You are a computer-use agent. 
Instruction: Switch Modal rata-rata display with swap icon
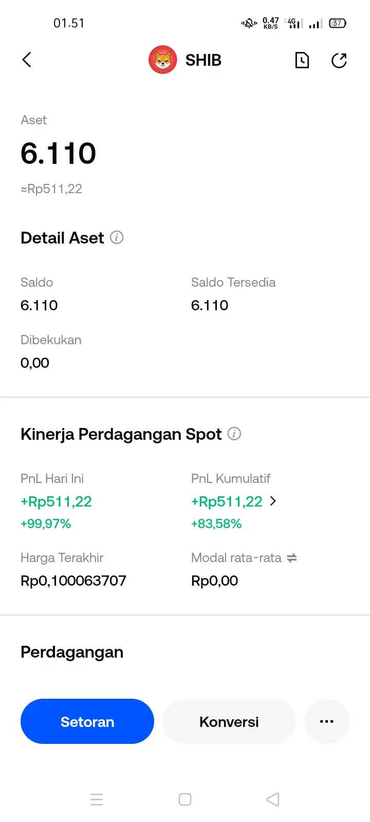point(292,558)
